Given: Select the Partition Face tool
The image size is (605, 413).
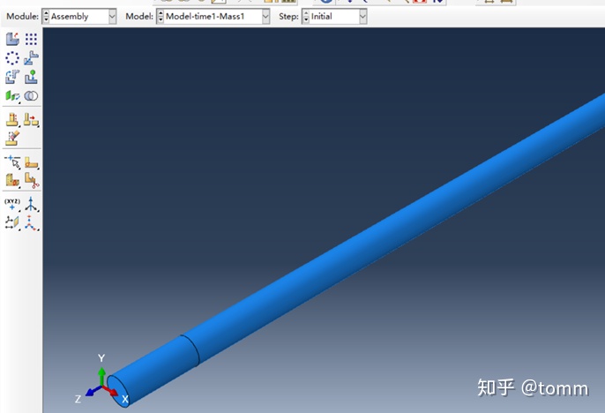Looking at the screenshot, I should [31, 162].
